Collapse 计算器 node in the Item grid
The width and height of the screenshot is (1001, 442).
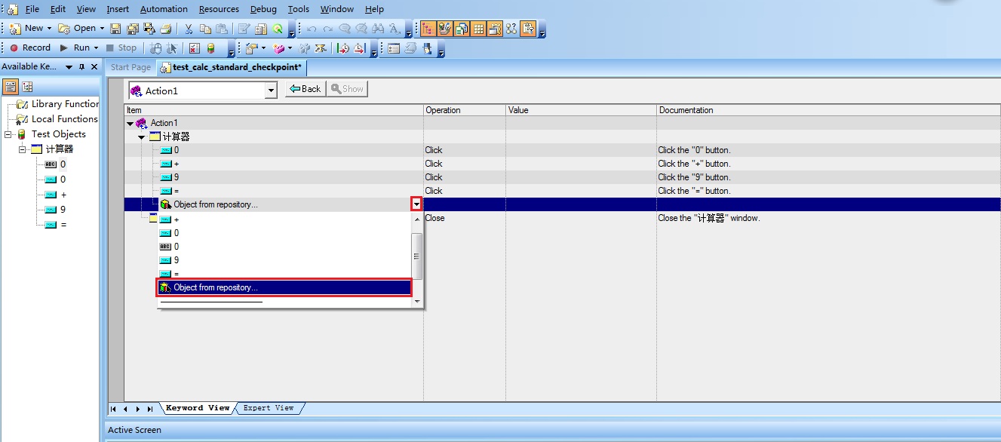coord(142,137)
